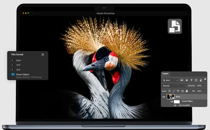The height and width of the screenshot is (130, 210).
Task: Minimize Photoshop window with yellow button
Action: [26, 13]
